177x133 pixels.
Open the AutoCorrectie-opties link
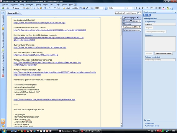point(152,126)
